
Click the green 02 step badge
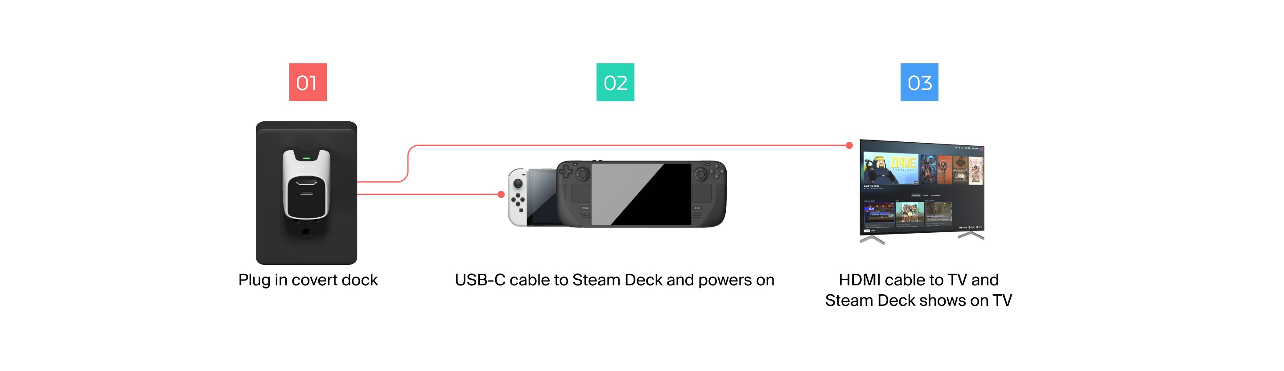click(x=615, y=82)
